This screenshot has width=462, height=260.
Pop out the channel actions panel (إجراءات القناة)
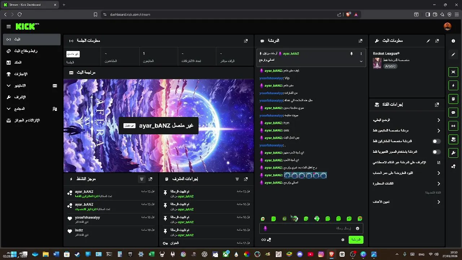point(437,104)
